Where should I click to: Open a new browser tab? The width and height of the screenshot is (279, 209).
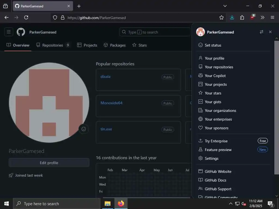click(79, 6)
